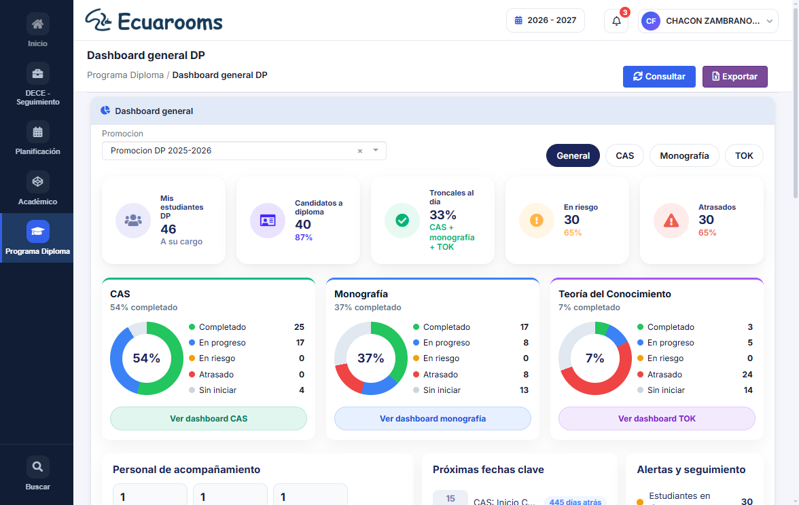Switch to the General tab
This screenshot has height=505, width=799.
pos(573,156)
